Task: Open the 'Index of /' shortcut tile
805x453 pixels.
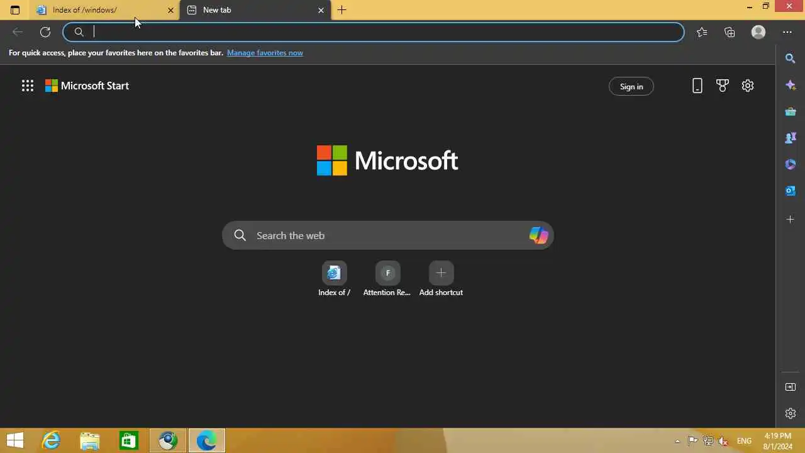Action: point(334,279)
